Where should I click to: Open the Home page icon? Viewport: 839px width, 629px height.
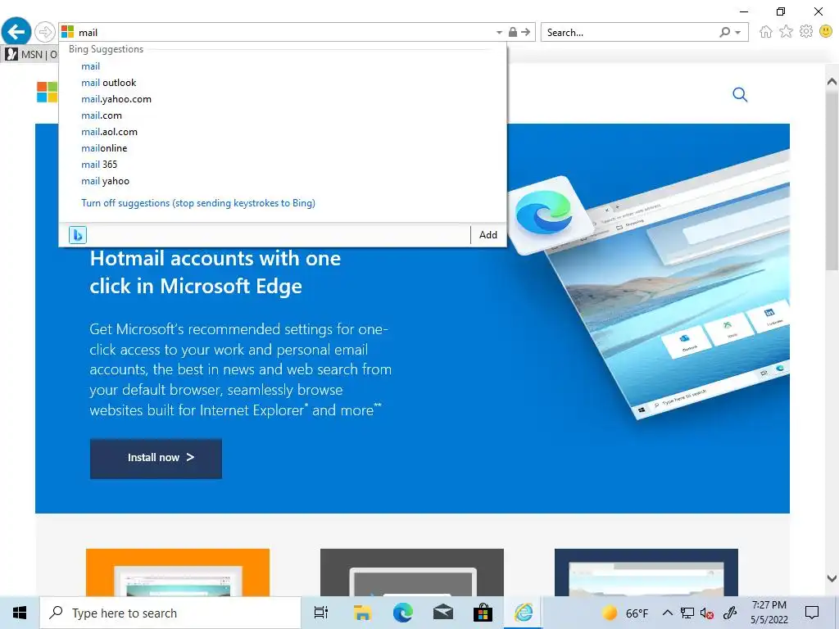coord(766,32)
